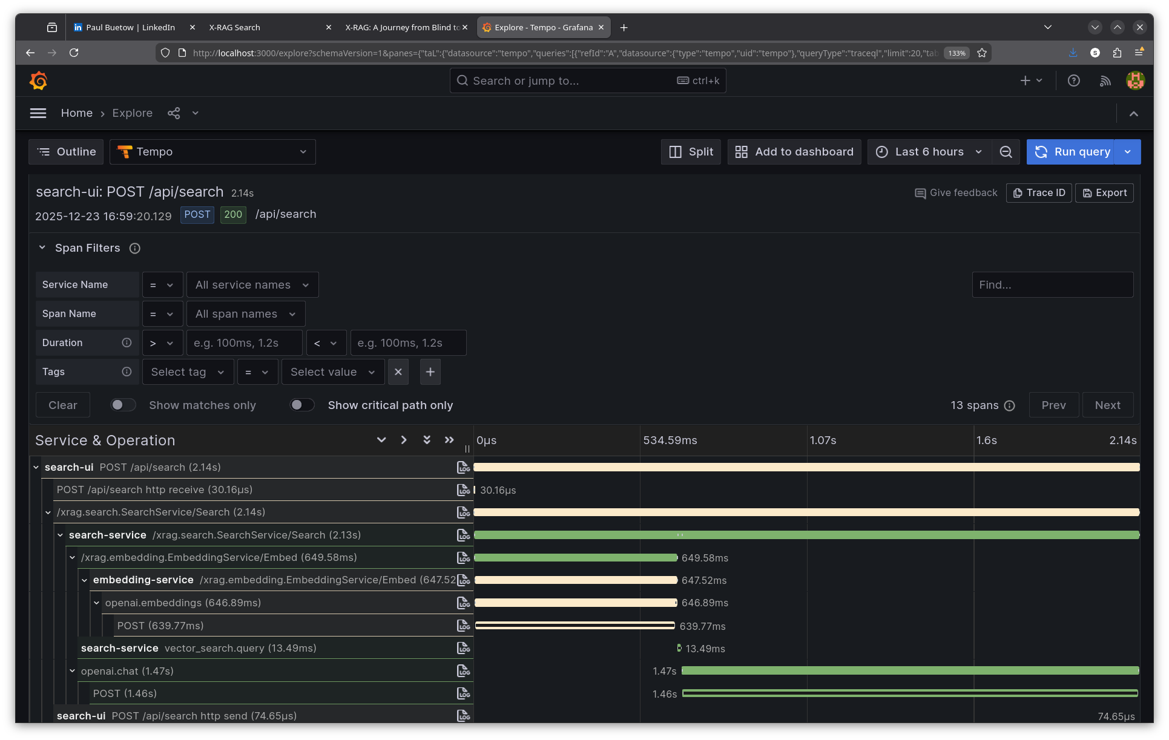Collapse the Span Filters section
The height and width of the screenshot is (740, 1169).
42,248
